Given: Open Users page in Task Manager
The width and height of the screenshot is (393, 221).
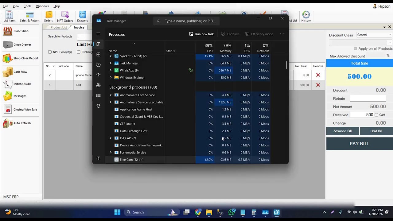Looking at the screenshot, I should pos(98,85).
